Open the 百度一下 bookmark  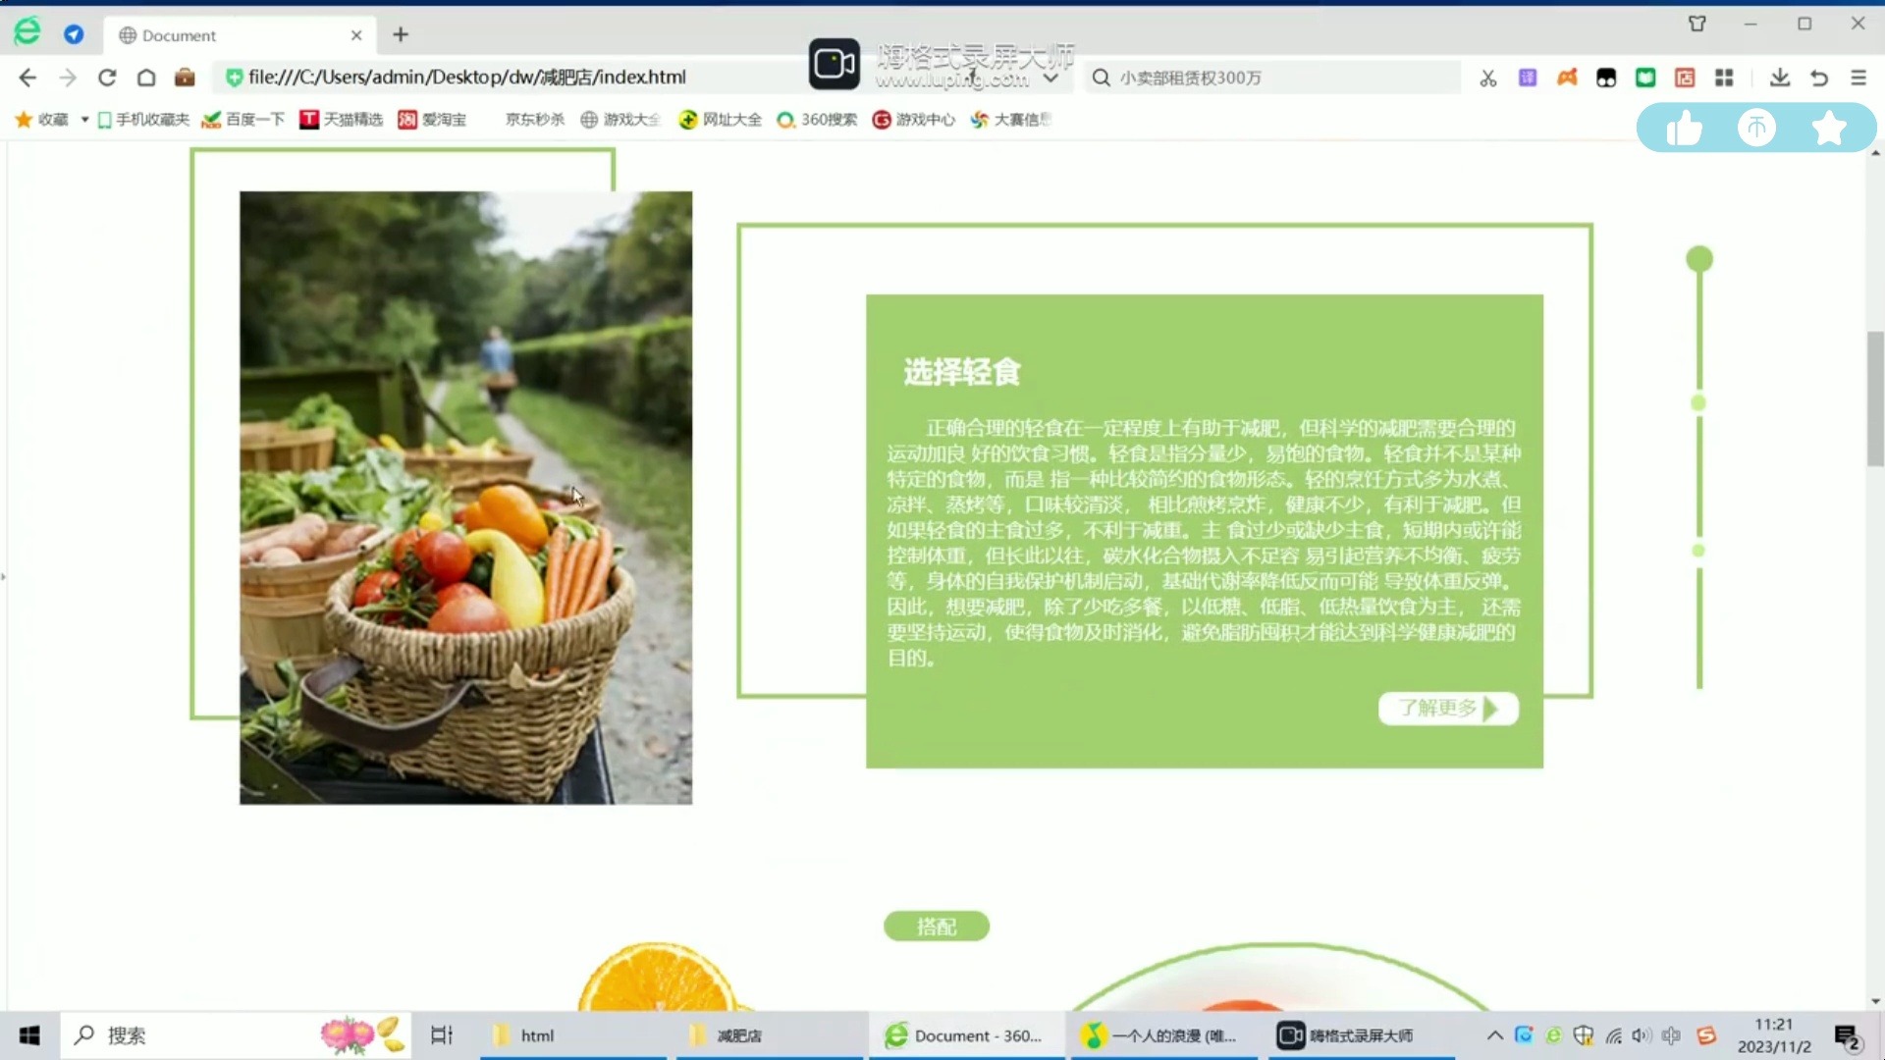pyautogui.click(x=243, y=120)
